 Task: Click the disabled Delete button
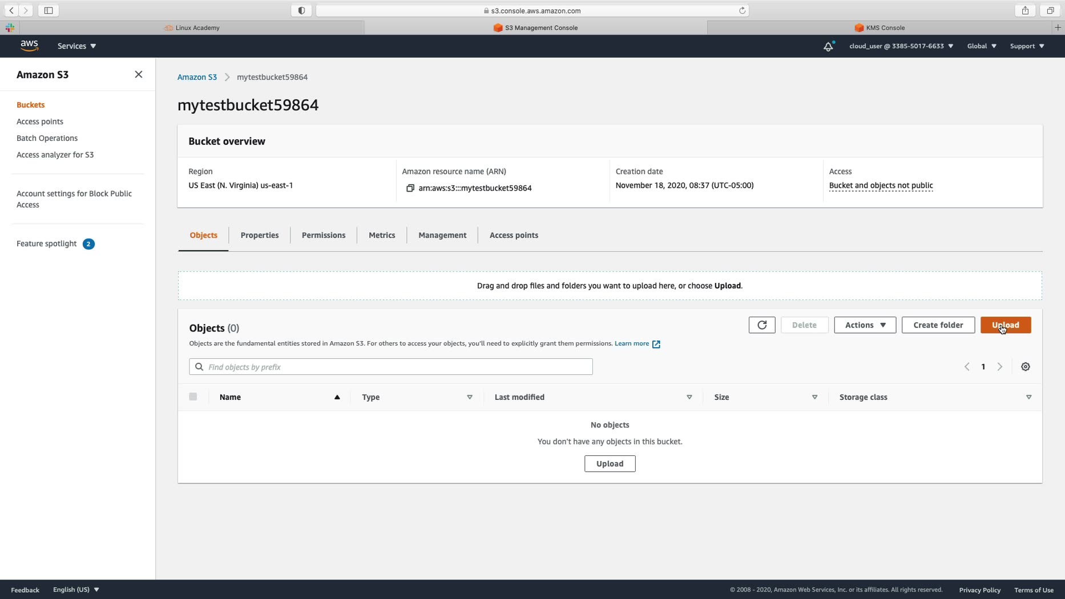[x=804, y=325]
